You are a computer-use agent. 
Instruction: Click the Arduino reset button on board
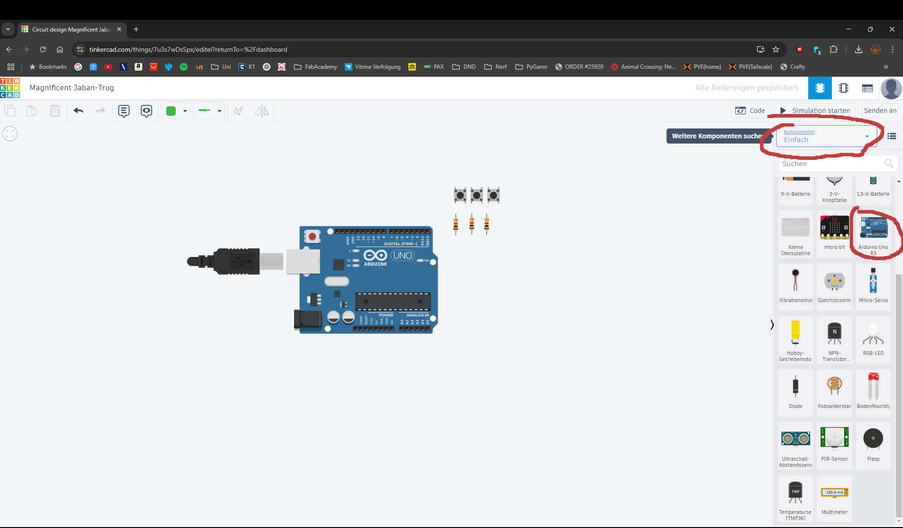312,237
